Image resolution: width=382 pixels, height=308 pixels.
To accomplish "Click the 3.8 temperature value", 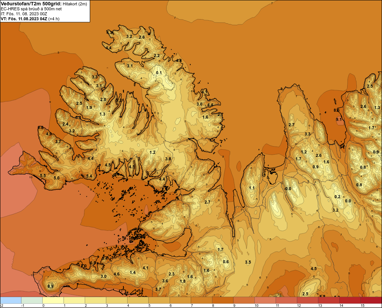I will pos(168,159).
